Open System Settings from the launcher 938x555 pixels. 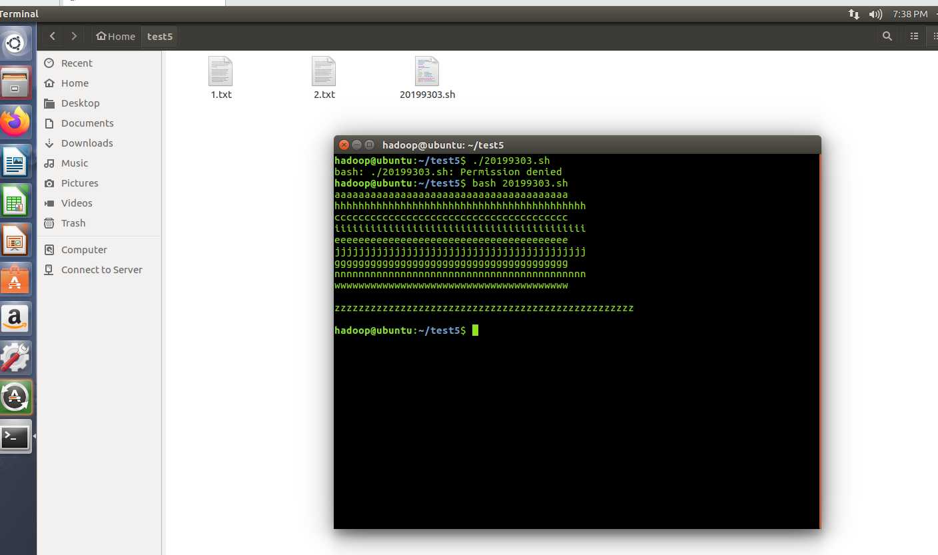[15, 358]
